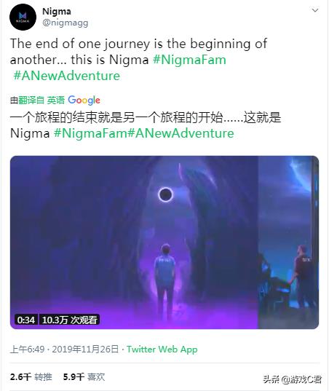Open the #NigmaFam hashtag in original tweet
This screenshot has width=329, height=391.
coord(189,60)
